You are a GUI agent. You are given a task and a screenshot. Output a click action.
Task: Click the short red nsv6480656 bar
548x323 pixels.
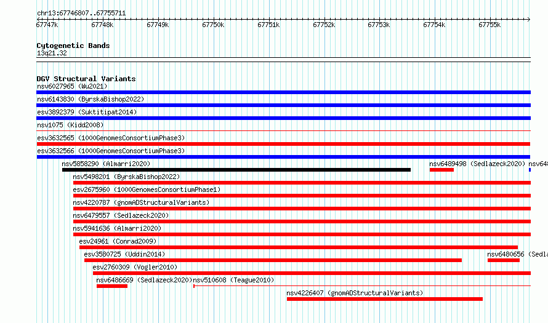[504, 260]
